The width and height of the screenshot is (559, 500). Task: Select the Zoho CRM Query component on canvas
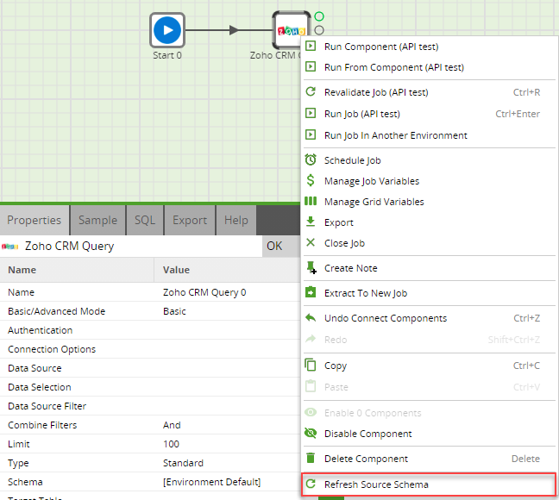pyautogui.click(x=290, y=29)
